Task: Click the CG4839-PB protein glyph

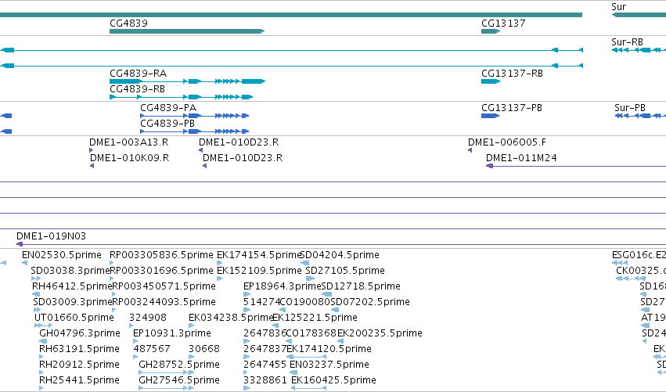Action: pyautogui.click(x=195, y=131)
